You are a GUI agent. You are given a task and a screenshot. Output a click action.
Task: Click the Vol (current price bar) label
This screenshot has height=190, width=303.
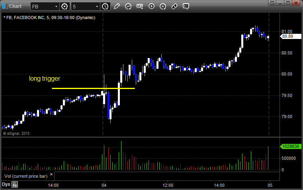pos(26,176)
